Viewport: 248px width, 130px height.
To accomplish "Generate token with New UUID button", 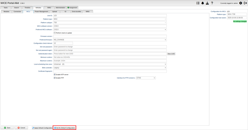I will click(x=171, y=54).
